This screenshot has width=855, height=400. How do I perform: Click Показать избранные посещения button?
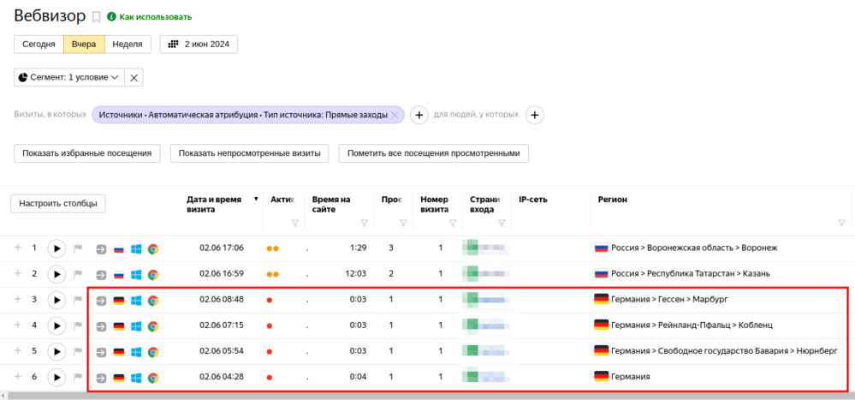pos(86,153)
